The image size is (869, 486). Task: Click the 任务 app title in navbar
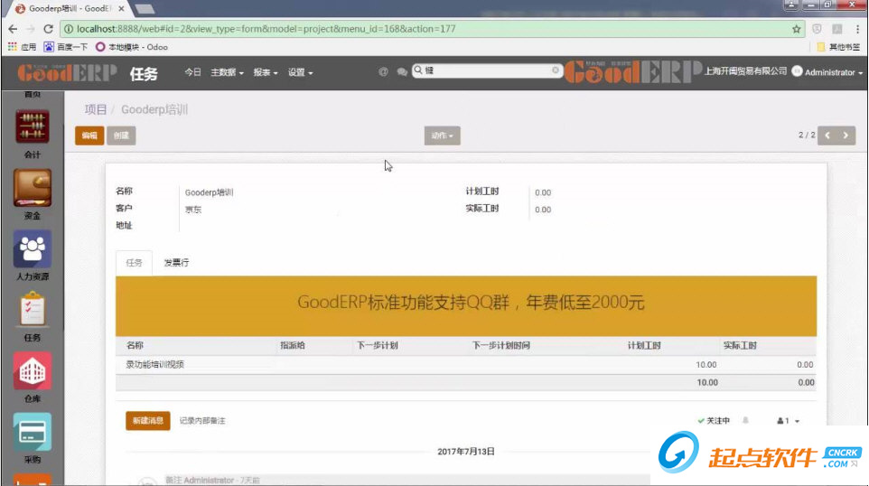pos(144,73)
